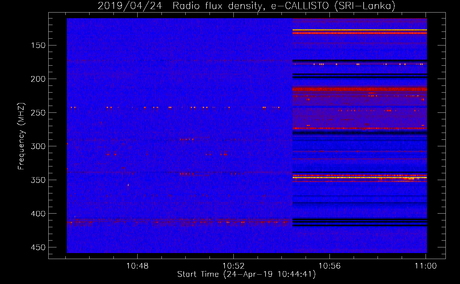Click the 450 frequency tick label
Image resolution: width=460 pixels, height=284 pixels.
pyautogui.click(x=38, y=247)
